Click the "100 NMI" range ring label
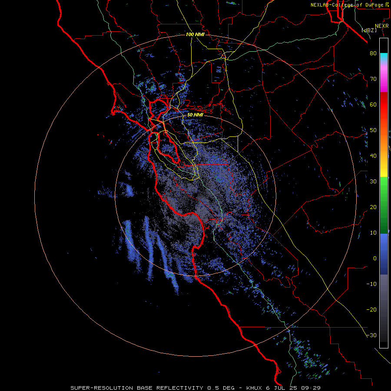The image size is (391, 391). point(195,34)
